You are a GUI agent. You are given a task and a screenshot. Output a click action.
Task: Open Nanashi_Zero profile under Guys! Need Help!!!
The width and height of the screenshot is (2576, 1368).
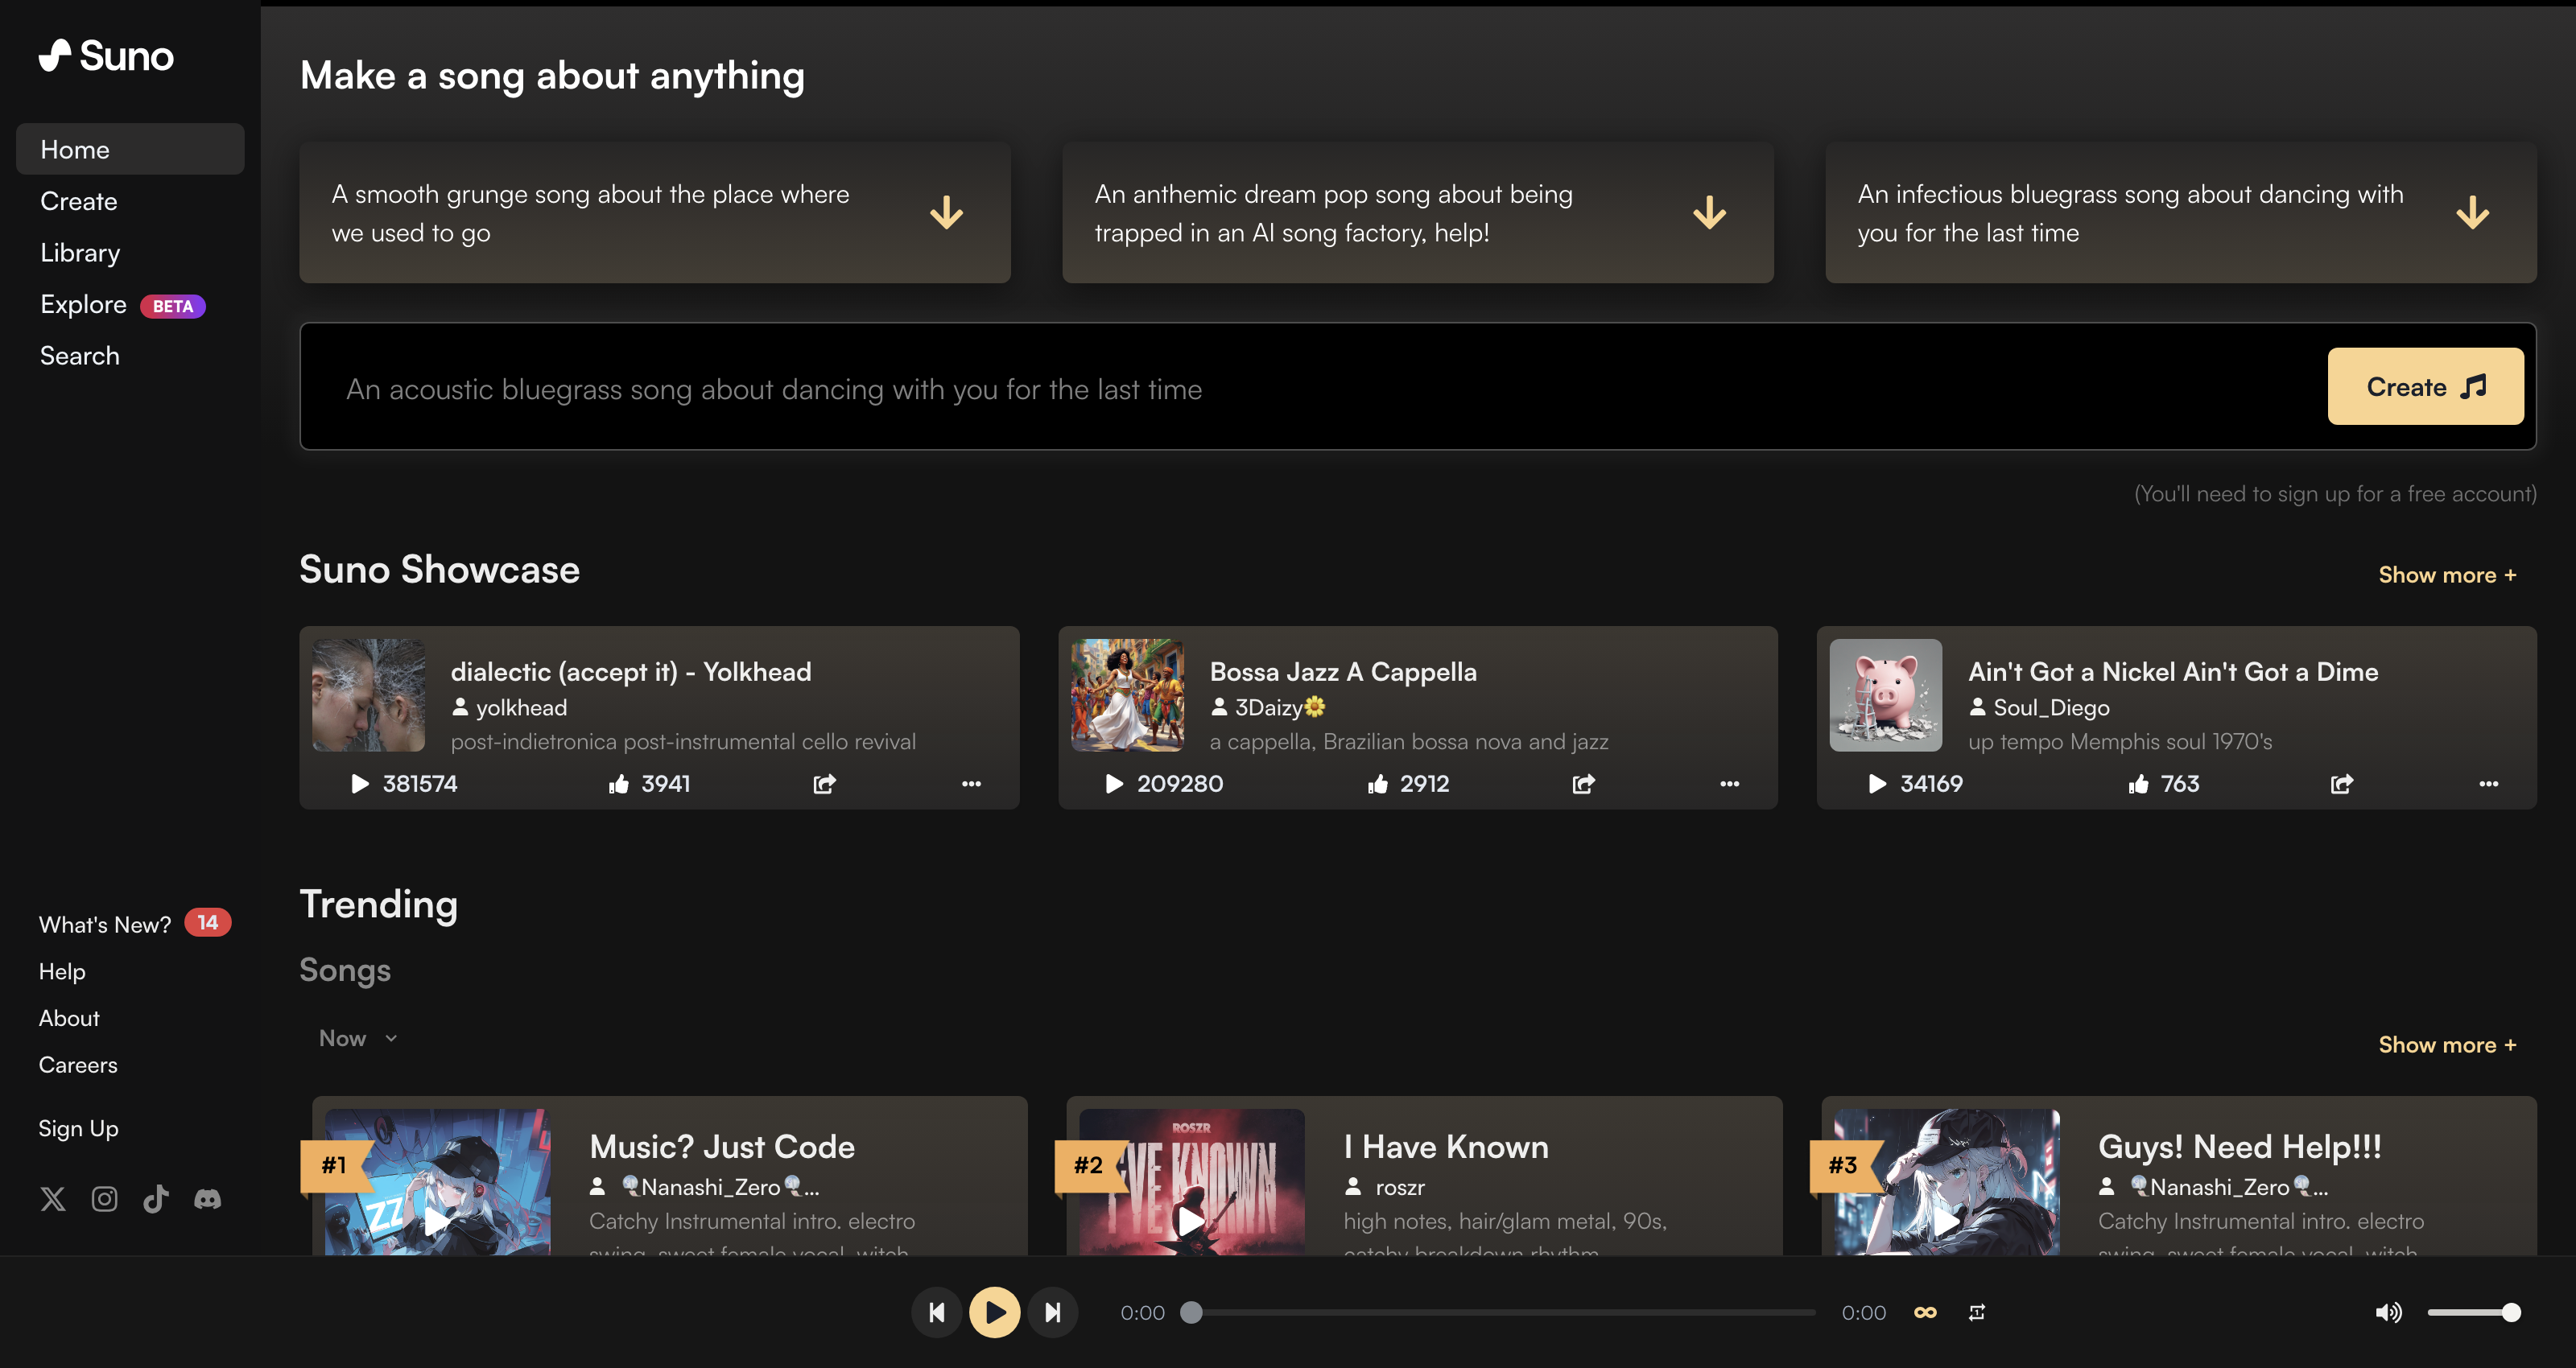[2229, 1187]
